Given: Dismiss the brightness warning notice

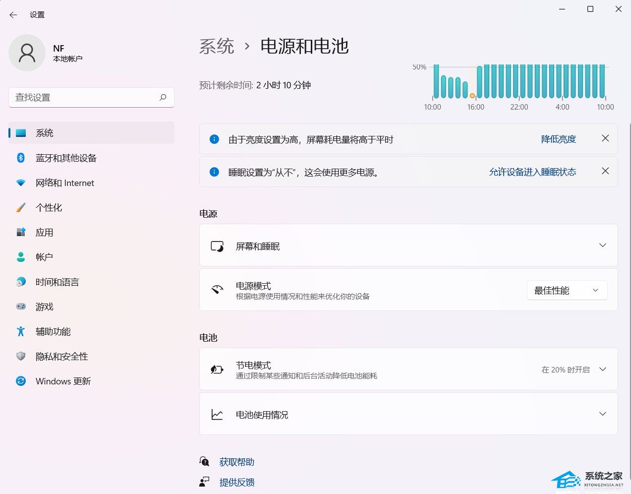Looking at the screenshot, I should [x=605, y=138].
